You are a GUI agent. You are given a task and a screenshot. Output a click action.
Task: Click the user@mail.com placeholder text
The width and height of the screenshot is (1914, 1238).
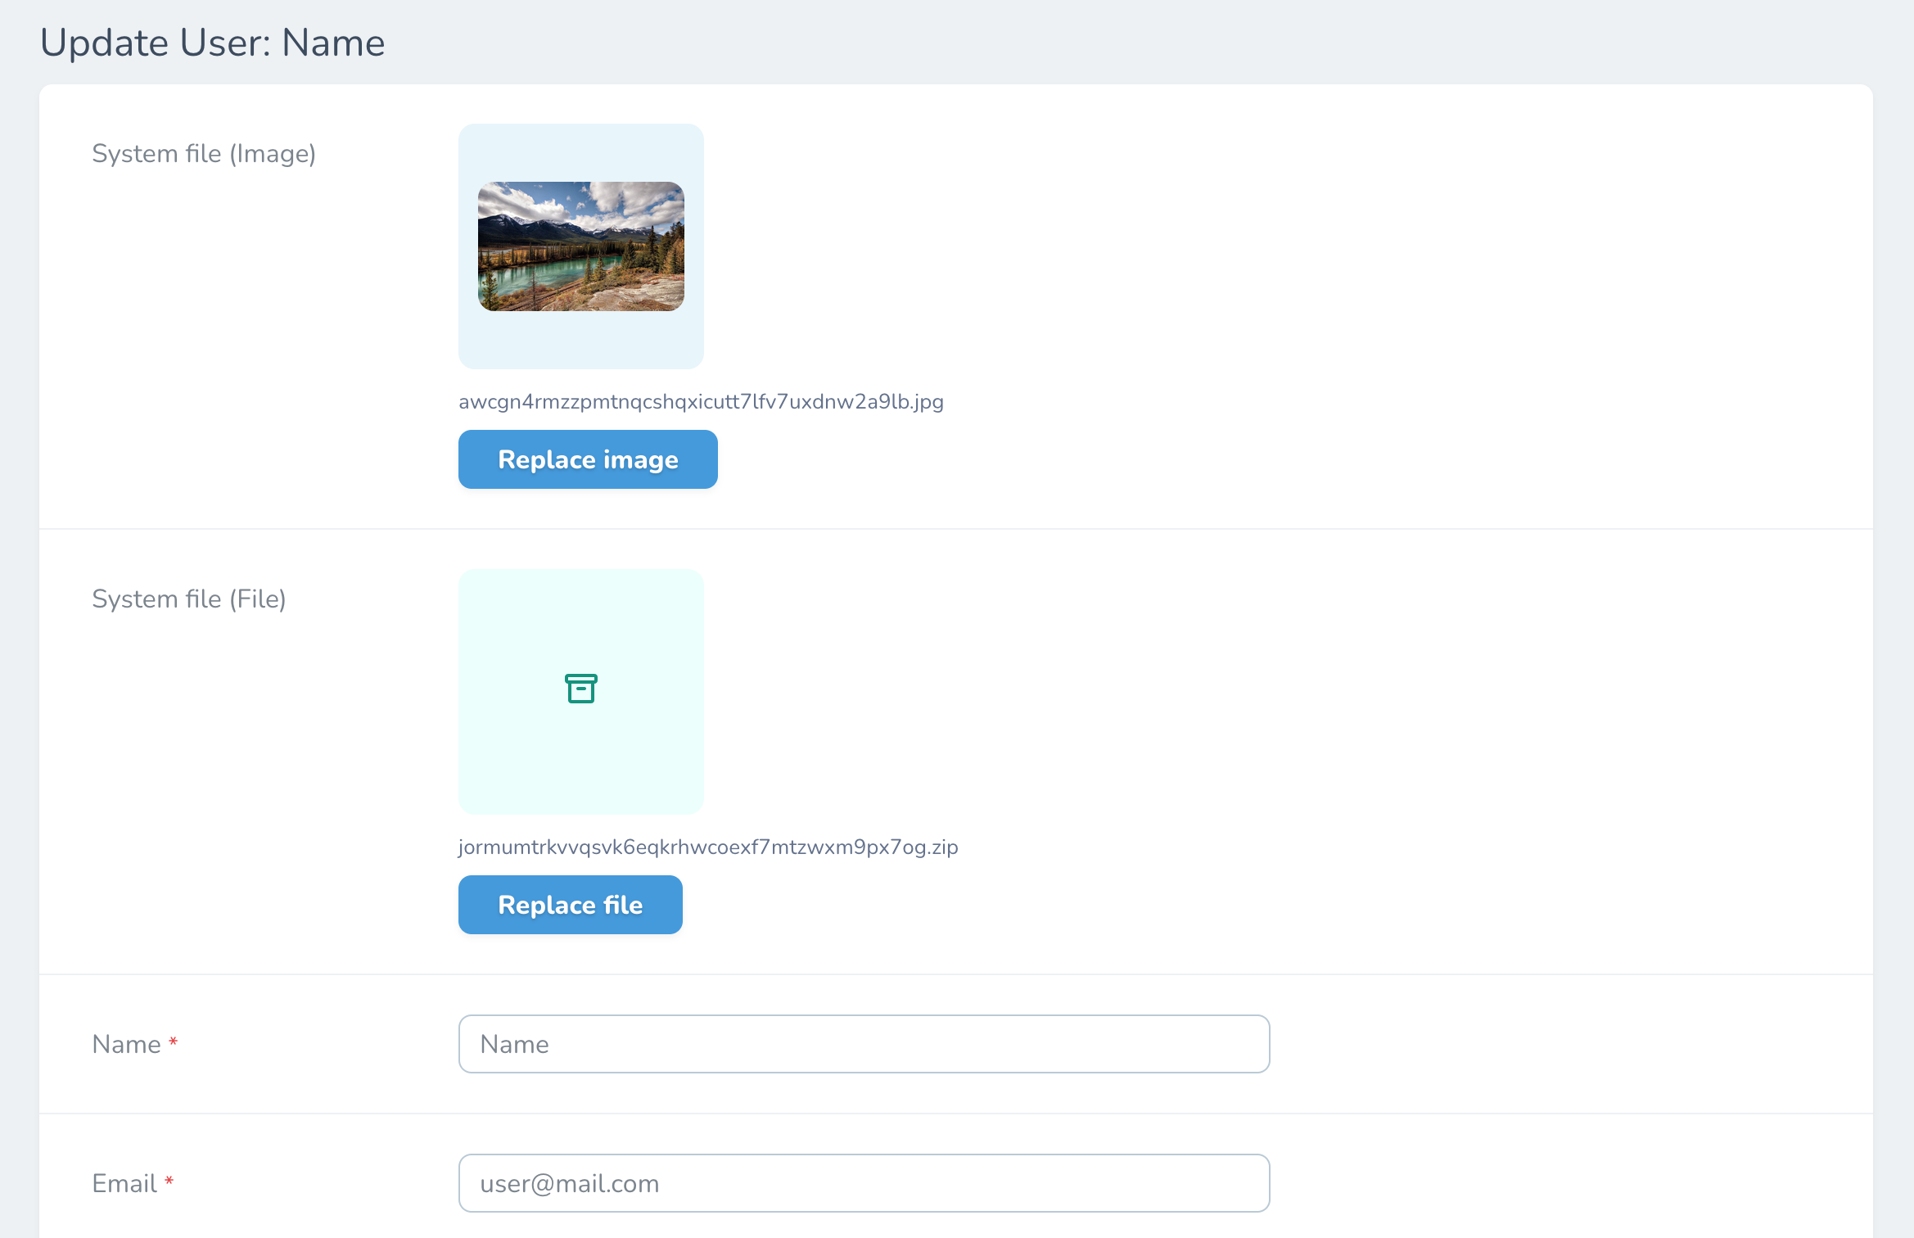[x=571, y=1182]
